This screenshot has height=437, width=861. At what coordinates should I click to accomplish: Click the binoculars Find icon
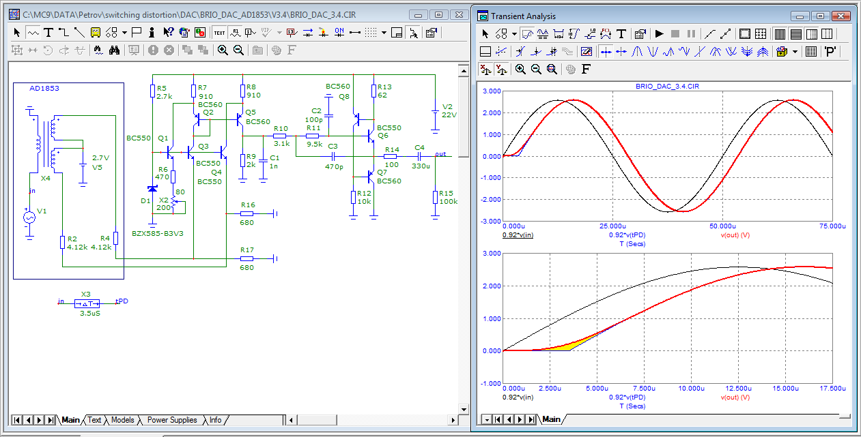point(115,50)
